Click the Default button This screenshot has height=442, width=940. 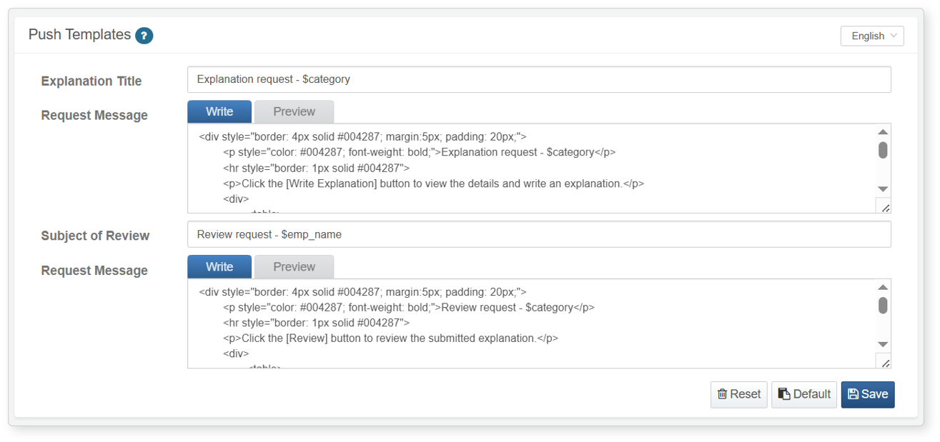(x=804, y=394)
